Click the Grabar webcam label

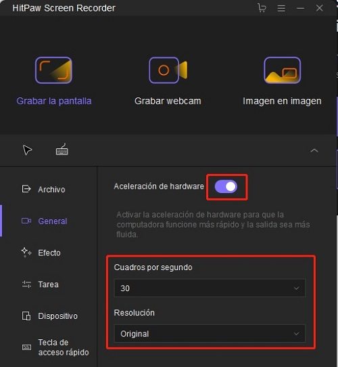168,101
